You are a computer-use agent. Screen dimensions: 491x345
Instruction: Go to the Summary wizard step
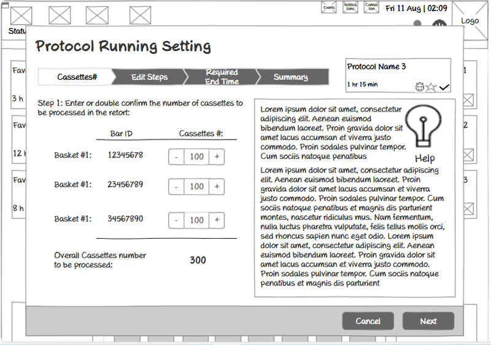[292, 77]
